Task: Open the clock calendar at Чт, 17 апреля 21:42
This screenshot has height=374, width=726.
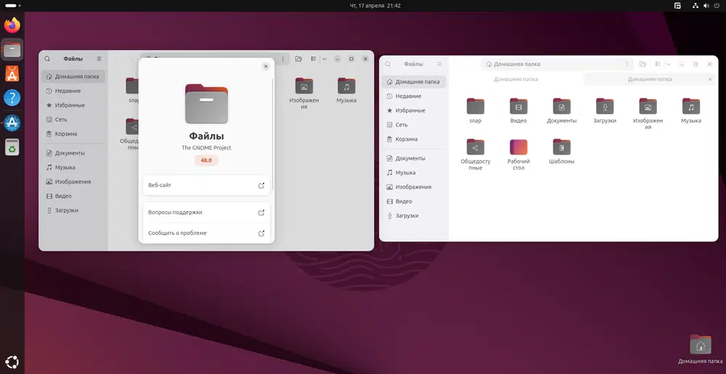Action: [375, 6]
